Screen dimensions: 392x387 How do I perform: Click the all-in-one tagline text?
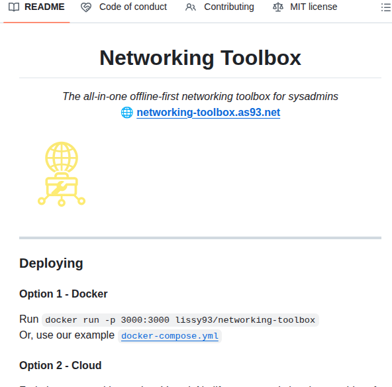pos(200,96)
